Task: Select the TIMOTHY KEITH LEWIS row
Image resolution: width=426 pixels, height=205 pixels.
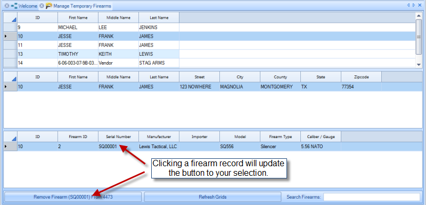Action: coord(209,54)
